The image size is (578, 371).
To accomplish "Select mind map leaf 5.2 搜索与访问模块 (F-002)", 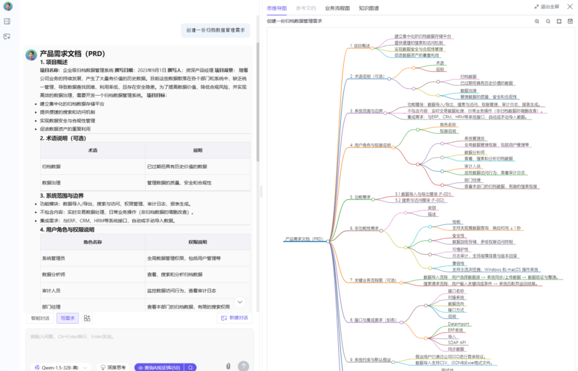I will (420, 200).
